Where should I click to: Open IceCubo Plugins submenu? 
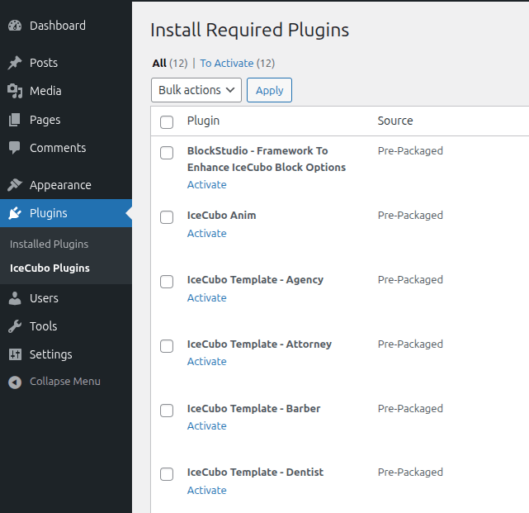click(x=50, y=268)
